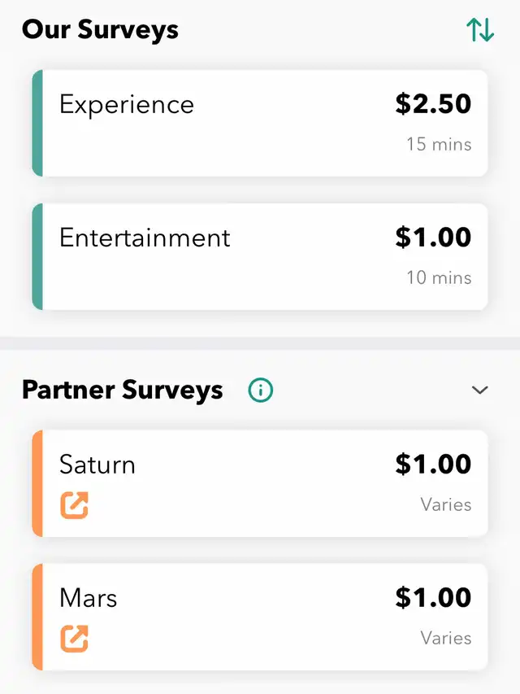Open the Experience survey title
Image resolution: width=520 pixels, height=694 pixels.
[127, 105]
